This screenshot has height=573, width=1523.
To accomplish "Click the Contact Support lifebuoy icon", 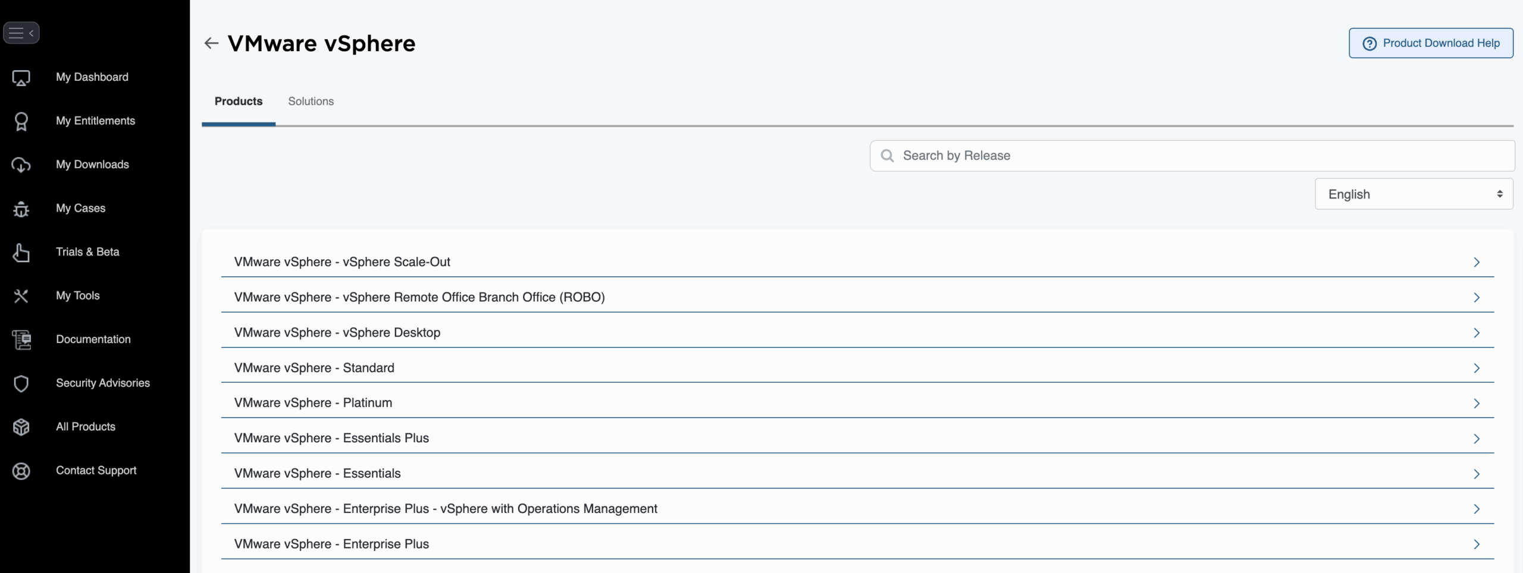I will [x=21, y=470].
